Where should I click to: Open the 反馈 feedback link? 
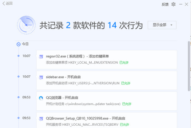tap(165, 4)
